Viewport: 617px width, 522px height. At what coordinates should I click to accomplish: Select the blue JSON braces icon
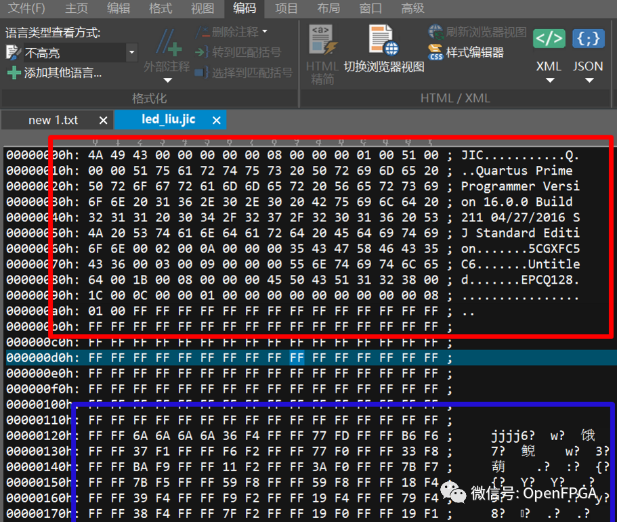pyautogui.click(x=587, y=39)
